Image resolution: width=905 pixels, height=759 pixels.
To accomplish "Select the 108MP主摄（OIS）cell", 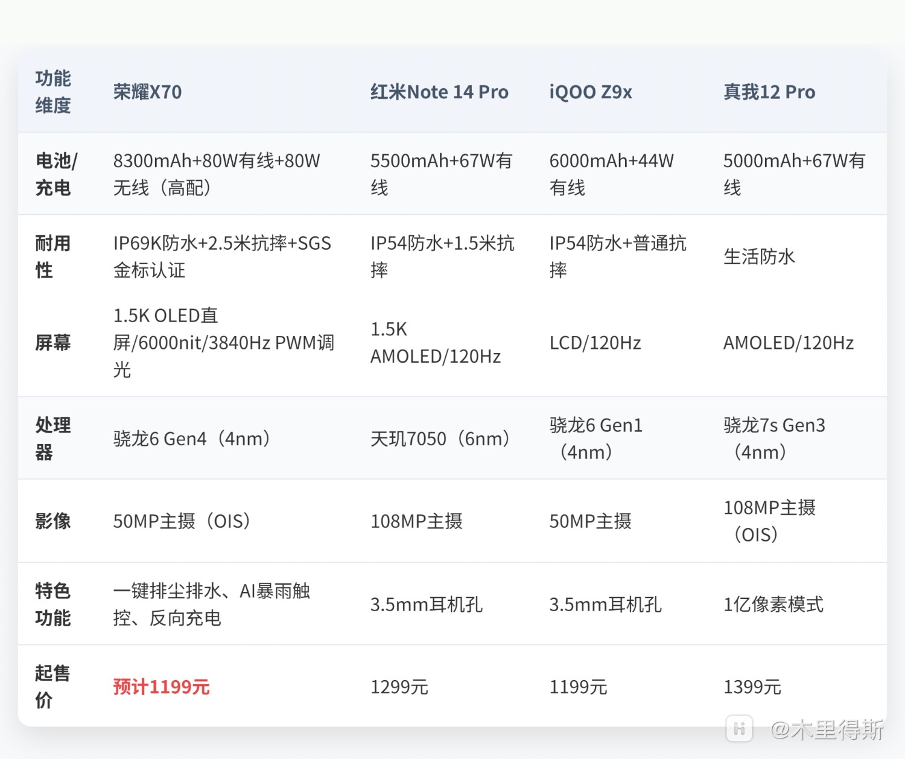I will pyautogui.click(x=769, y=521).
